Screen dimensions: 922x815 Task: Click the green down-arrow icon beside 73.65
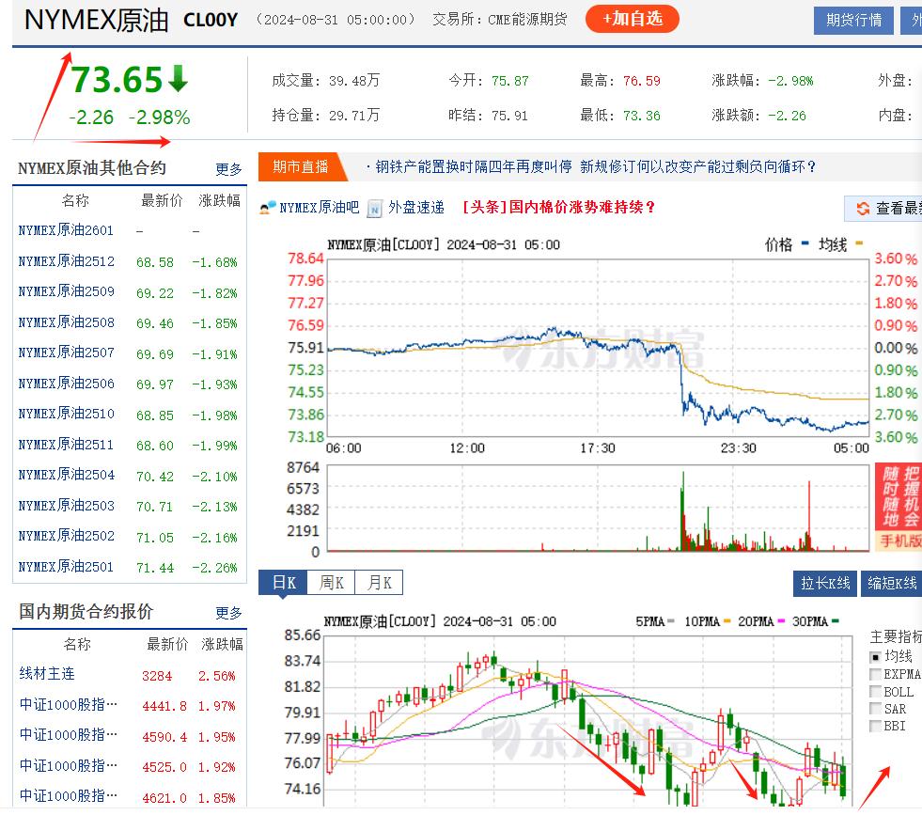(178, 79)
